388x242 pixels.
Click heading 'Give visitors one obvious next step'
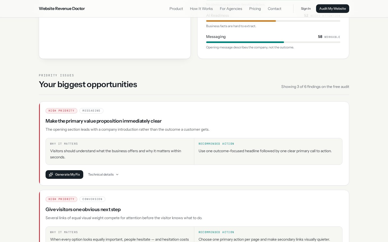(x=83, y=209)
